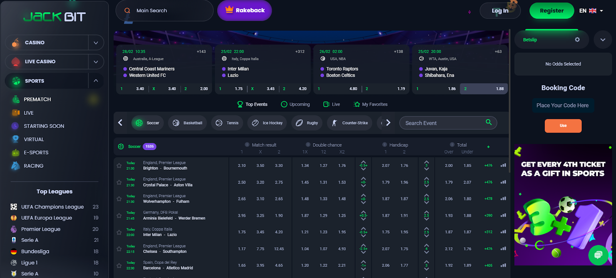Select 1.88 odds for Shibahara, Ena
The width and height of the screenshot is (616, 278).
click(484, 89)
